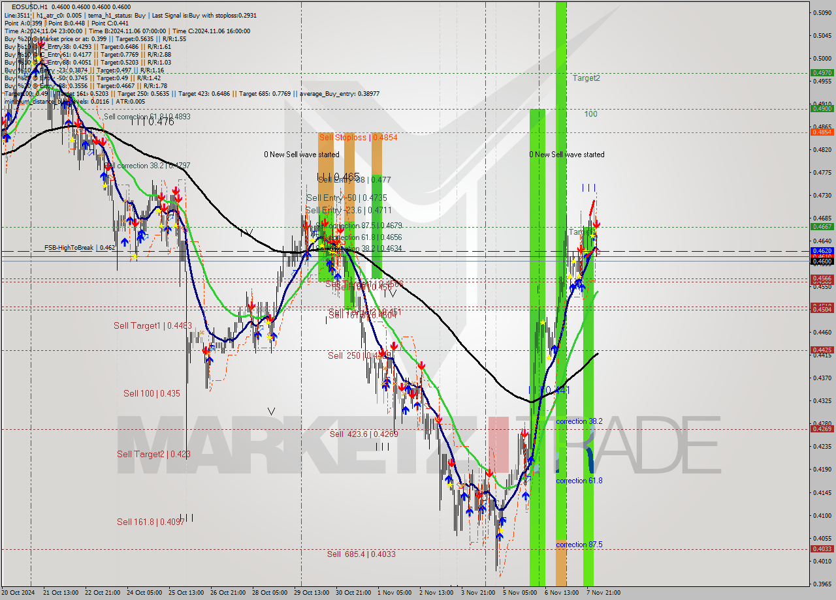
Task: Click the red 0.4504 price tag
Action: pyautogui.click(x=822, y=310)
